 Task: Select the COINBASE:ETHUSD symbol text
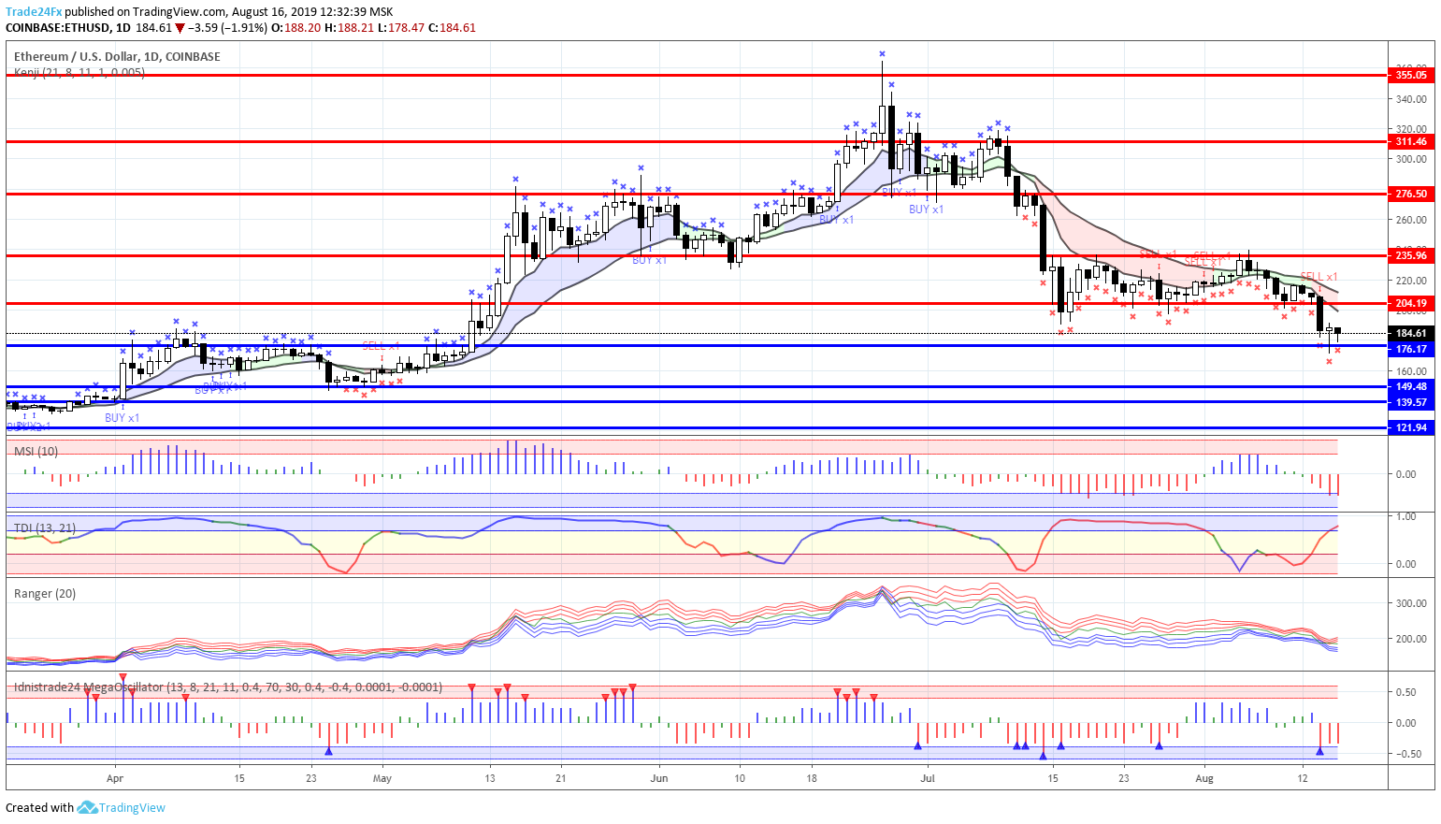tap(57, 28)
